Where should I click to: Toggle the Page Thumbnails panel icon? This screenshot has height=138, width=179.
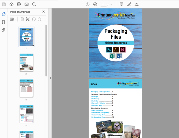tap(4, 14)
